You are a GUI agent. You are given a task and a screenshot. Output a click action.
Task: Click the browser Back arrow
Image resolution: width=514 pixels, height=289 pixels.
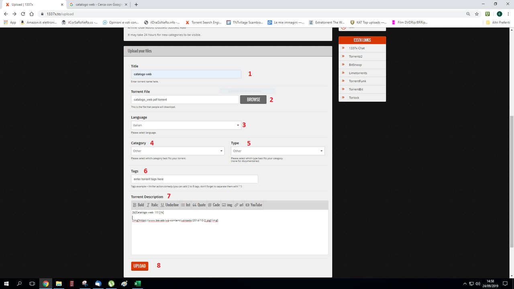pyautogui.click(x=6, y=14)
